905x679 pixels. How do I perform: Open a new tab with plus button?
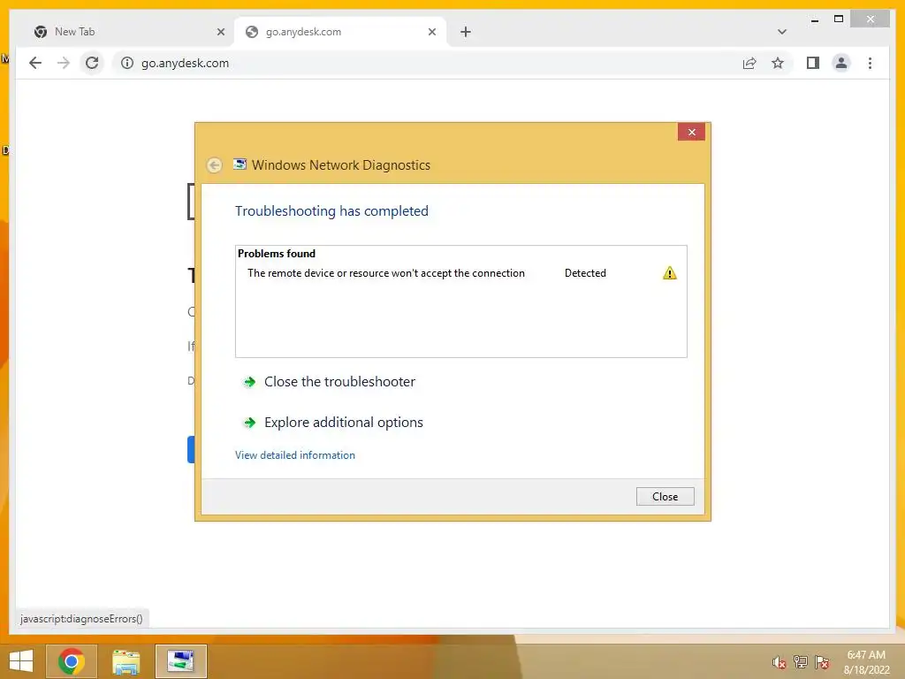coord(466,32)
